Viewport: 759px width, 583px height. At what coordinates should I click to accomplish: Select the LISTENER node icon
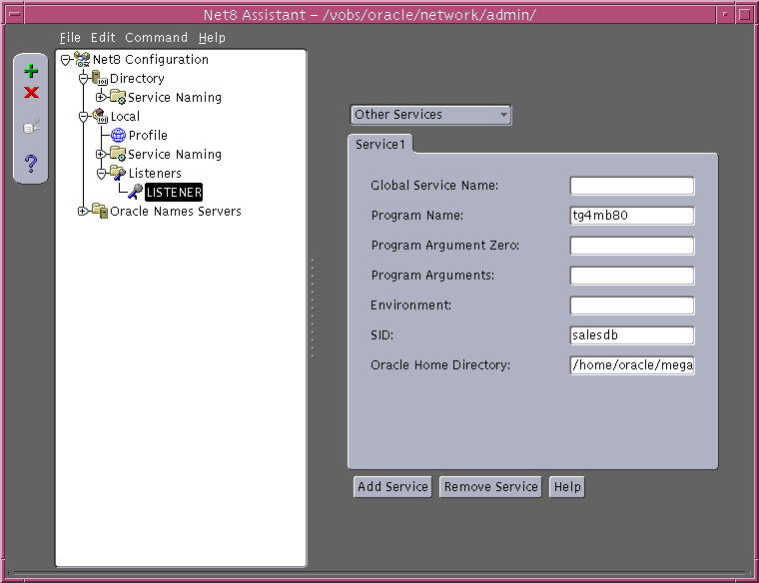pos(134,192)
